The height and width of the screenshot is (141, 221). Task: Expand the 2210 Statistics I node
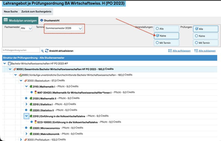[x=27, y=104]
